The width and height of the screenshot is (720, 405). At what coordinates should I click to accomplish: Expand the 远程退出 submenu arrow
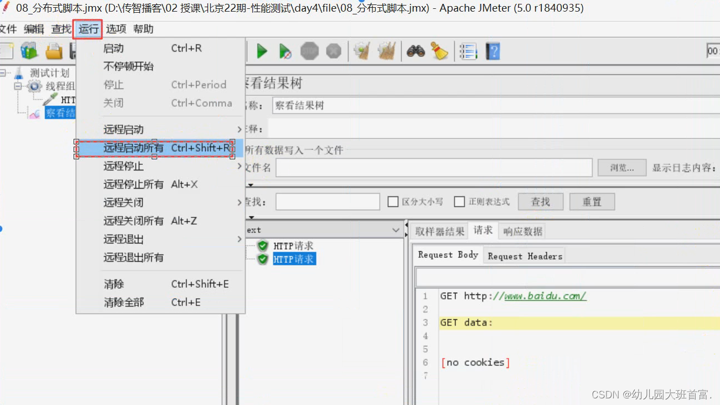(240, 239)
